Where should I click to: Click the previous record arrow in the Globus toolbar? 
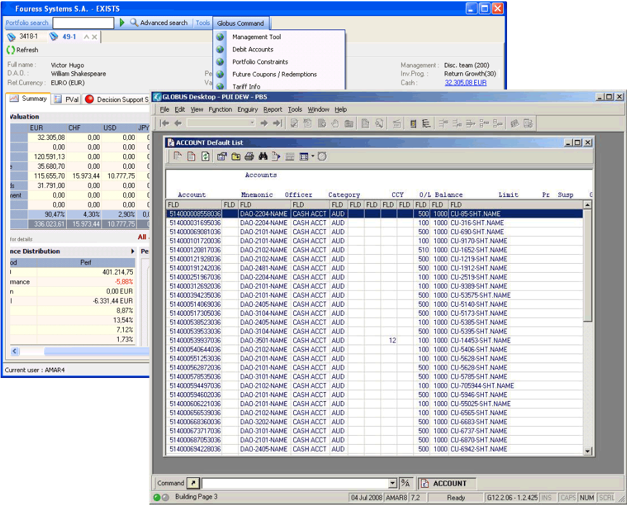coord(178,123)
